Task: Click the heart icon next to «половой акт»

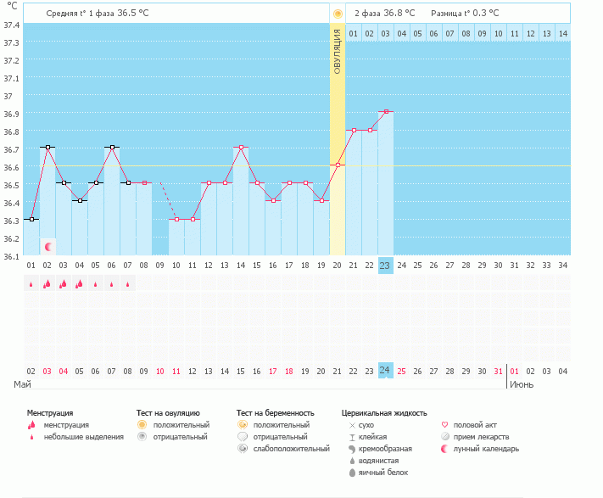Action: click(445, 425)
